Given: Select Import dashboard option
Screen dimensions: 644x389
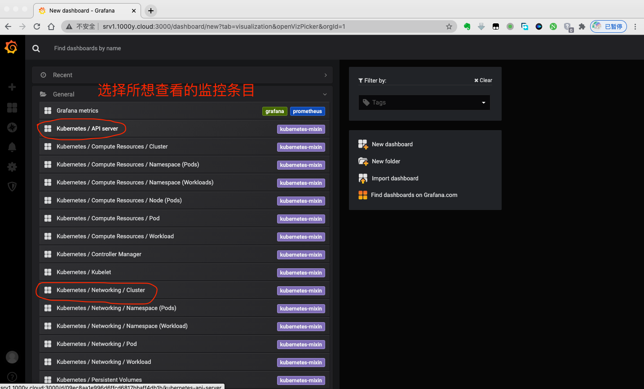Looking at the screenshot, I should (x=395, y=179).
